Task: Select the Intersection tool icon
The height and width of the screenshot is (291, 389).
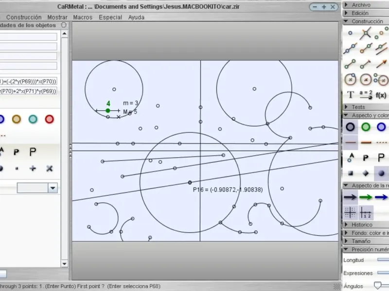Action: [x=366, y=33]
